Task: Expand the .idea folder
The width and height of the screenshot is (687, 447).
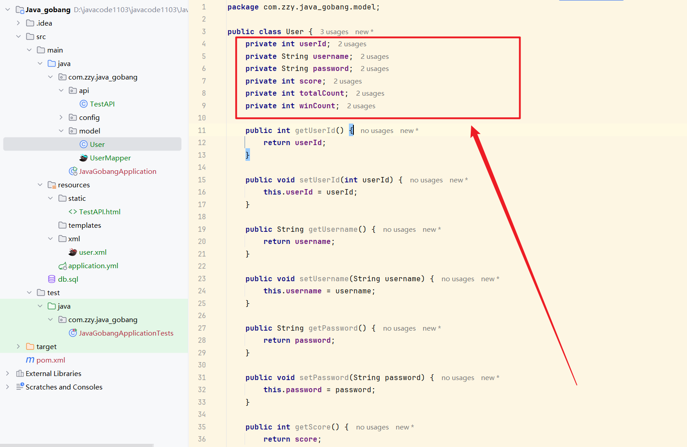Action: point(18,23)
